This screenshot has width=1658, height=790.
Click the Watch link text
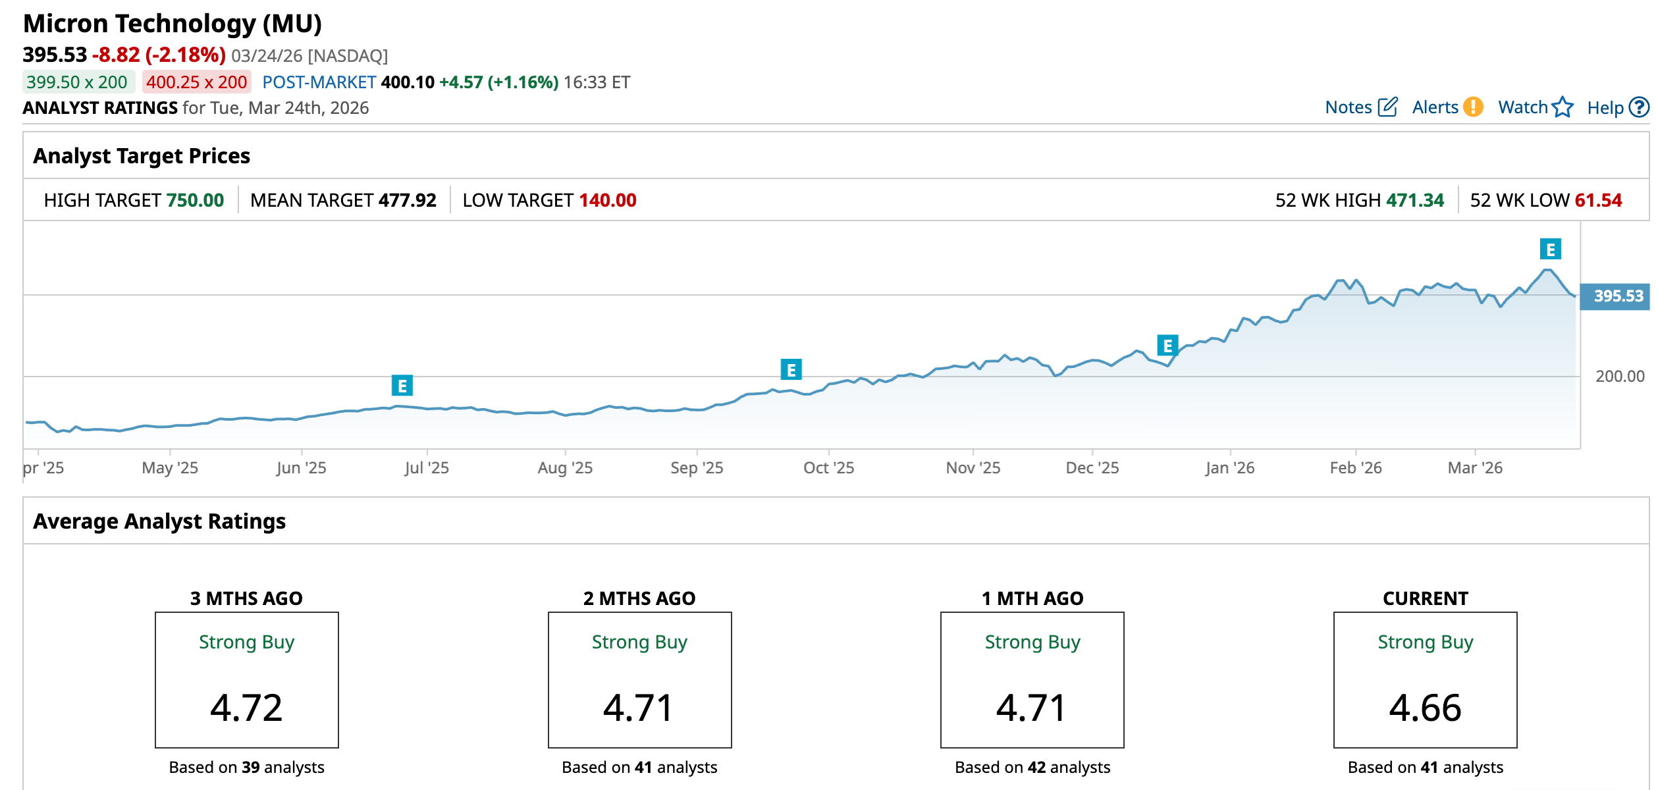[x=1522, y=107]
